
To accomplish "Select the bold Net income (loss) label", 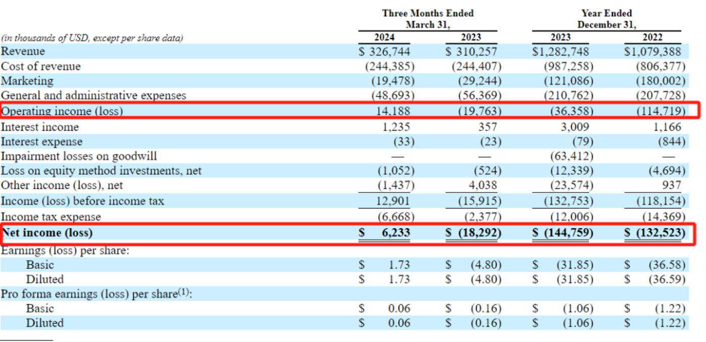I will (x=47, y=233).
